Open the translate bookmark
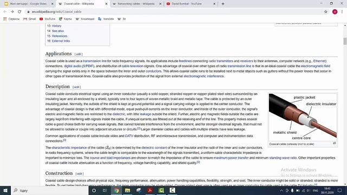 tap(106, 19)
